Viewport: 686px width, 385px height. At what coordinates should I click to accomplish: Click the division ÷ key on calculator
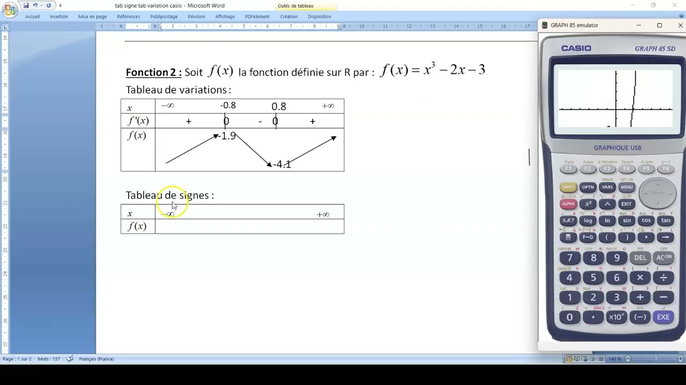pos(663,278)
